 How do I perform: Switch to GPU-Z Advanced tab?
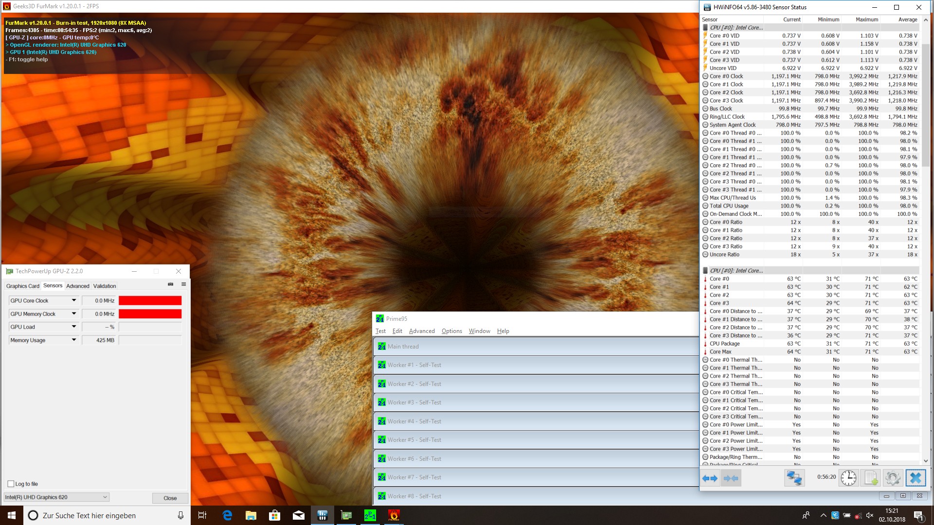pyautogui.click(x=78, y=286)
